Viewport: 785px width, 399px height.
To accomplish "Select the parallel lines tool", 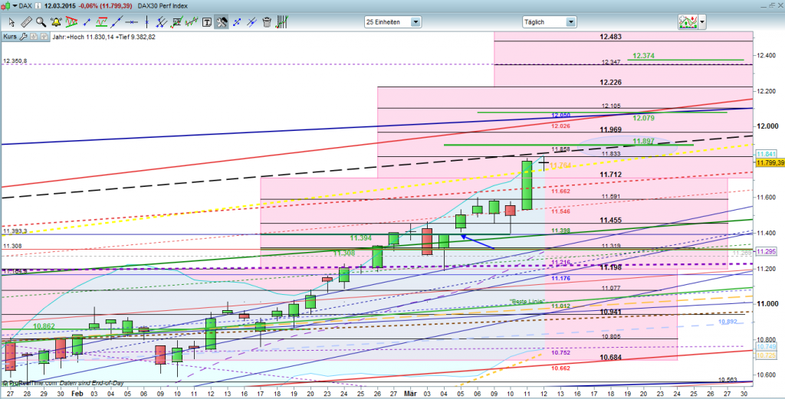I will point(161,22).
